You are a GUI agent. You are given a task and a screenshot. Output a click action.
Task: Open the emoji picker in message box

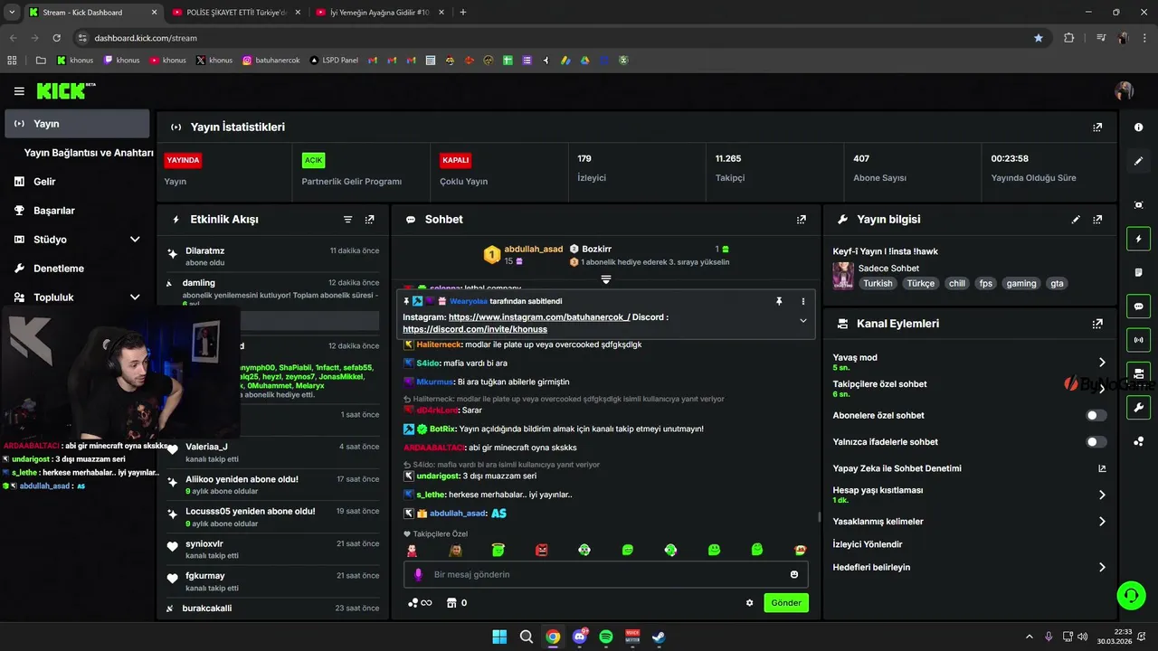(794, 574)
